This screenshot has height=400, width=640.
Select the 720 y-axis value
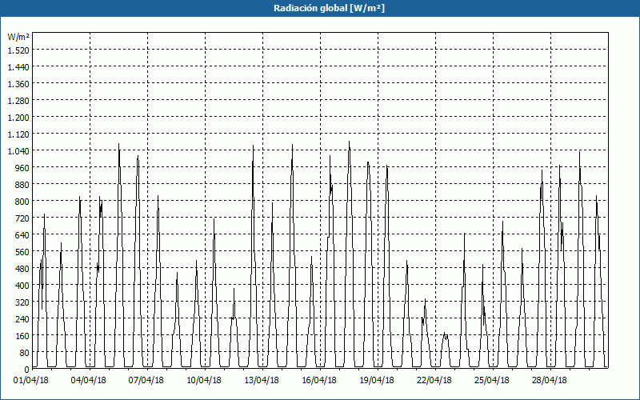tap(23, 218)
